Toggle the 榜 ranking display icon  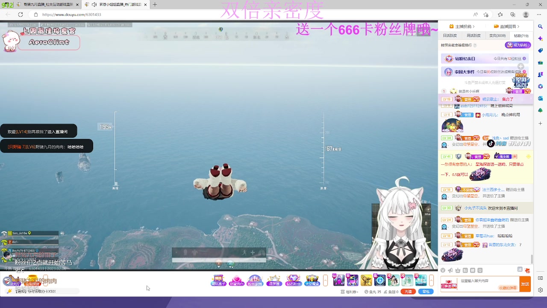pos(473,271)
